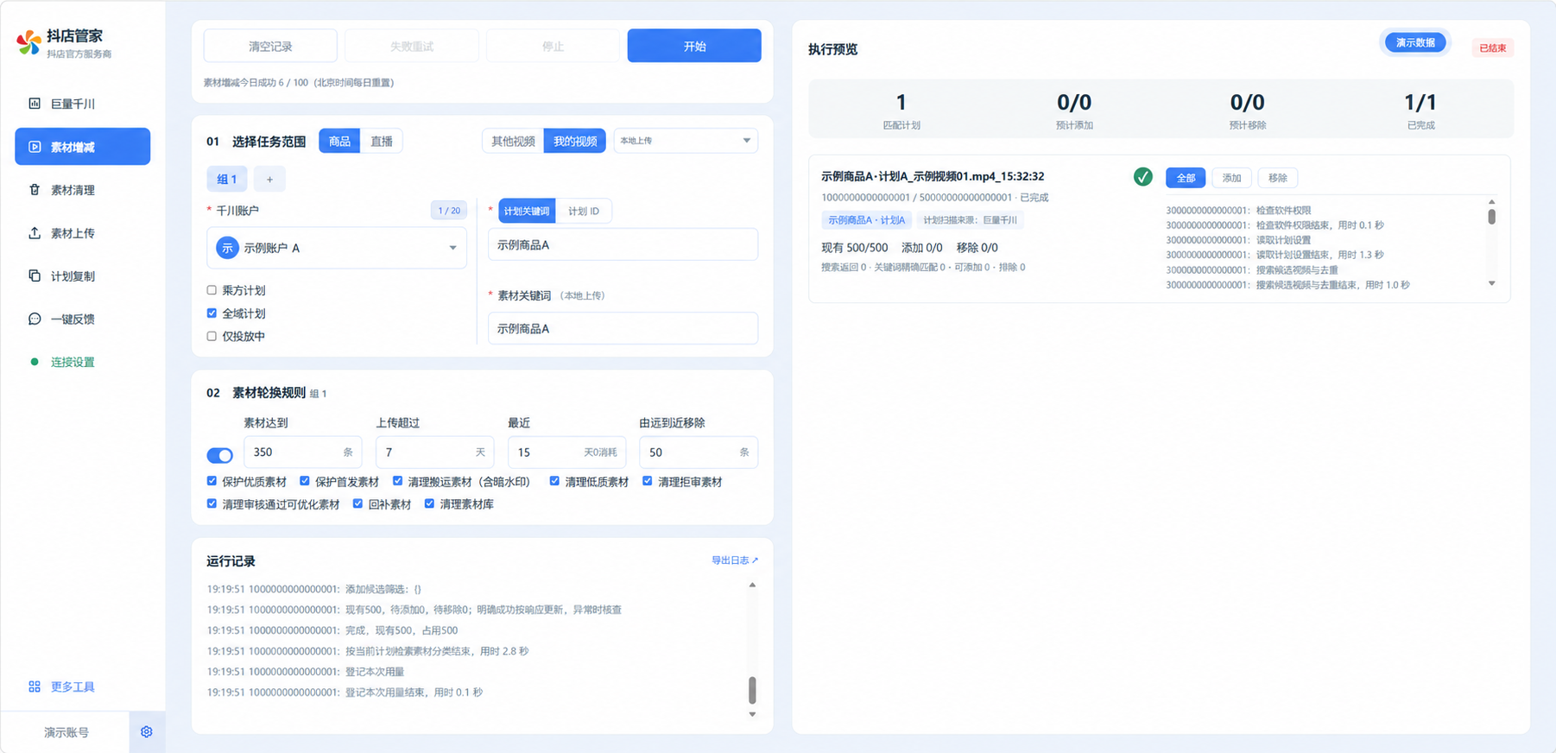Click the 素材增减 play icon in sidebar

35,147
